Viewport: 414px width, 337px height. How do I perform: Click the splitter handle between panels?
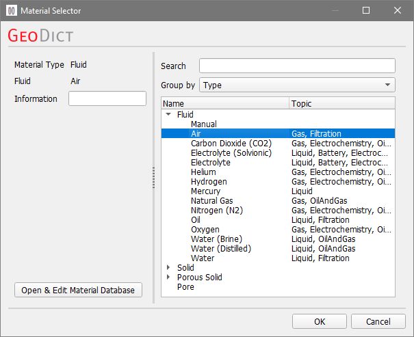[153, 178]
